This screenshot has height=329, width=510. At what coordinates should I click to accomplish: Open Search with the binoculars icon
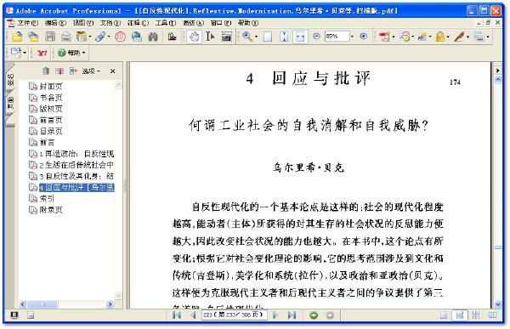coord(153,37)
